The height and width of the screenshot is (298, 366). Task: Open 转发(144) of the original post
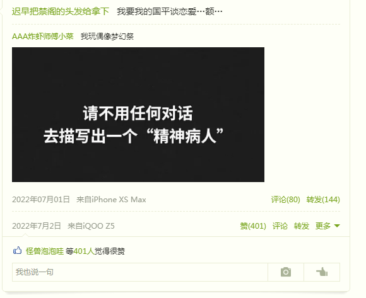coord(323,200)
